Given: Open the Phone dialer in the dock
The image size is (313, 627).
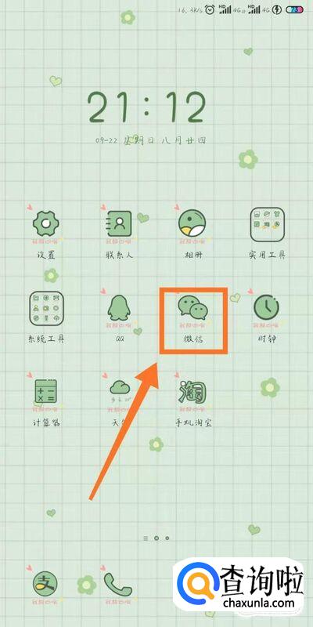Looking at the screenshot, I should pyautogui.click(x=119, y=585).
